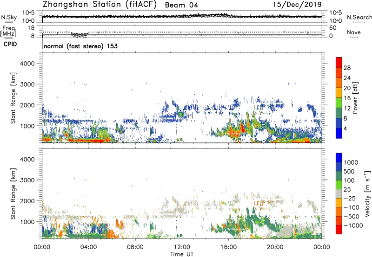The image size is (372, 257).
Task: Select the Freq. [MHz] axis label
Action: (9, 32)
